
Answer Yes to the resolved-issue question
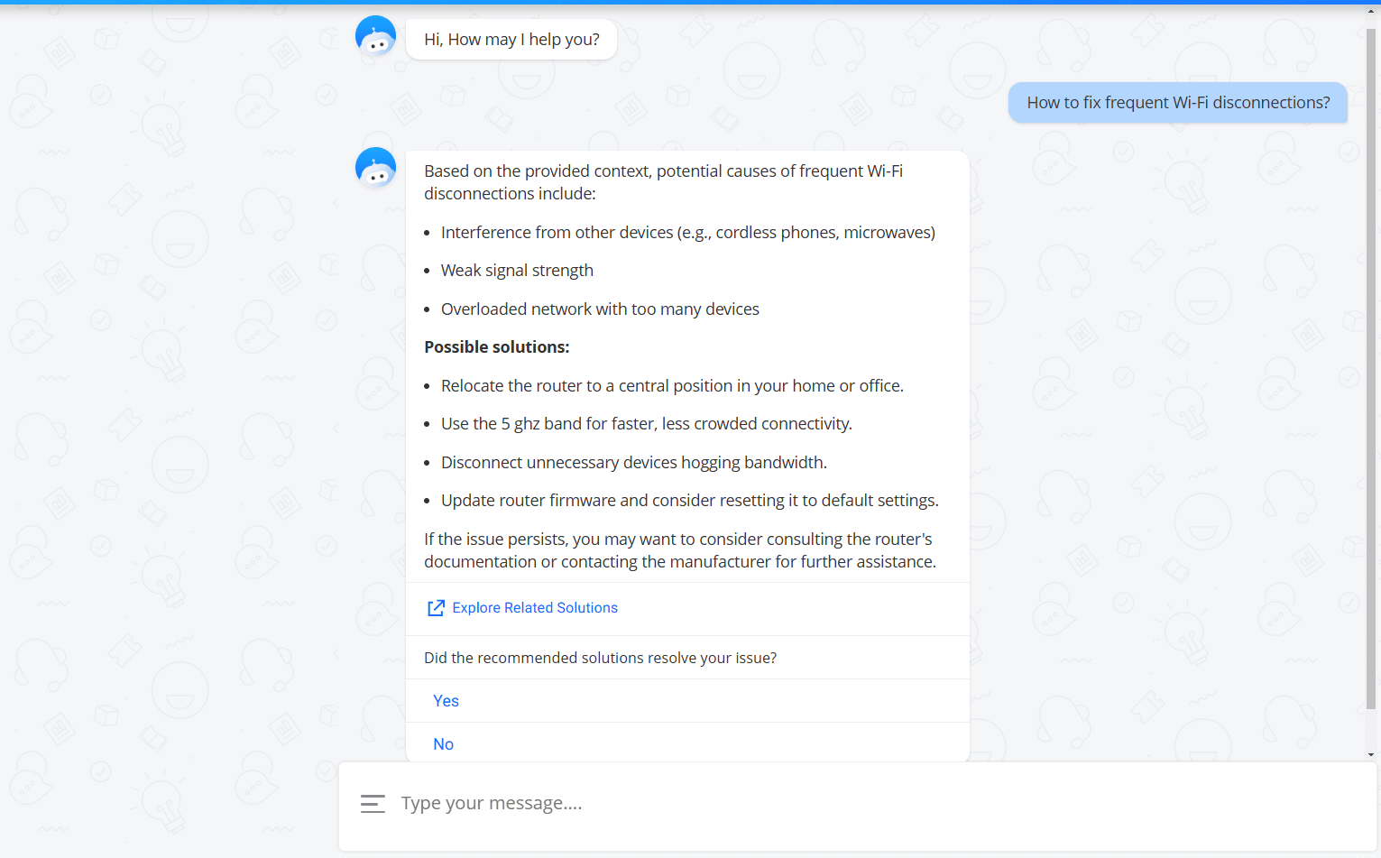pos(446,701)
